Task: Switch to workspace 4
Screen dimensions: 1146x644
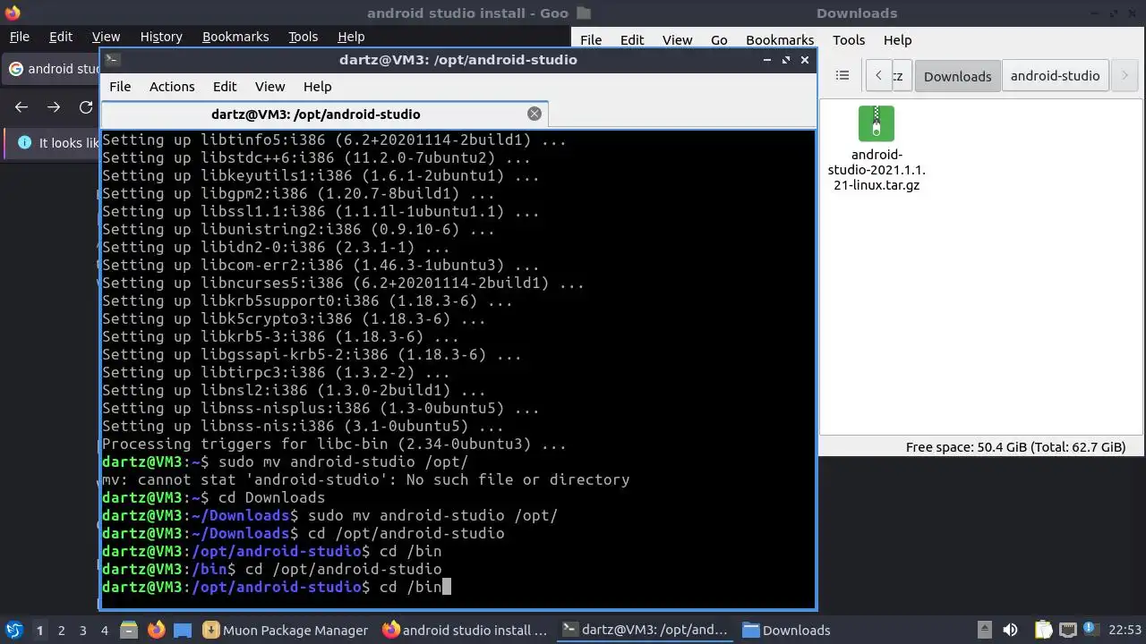Action: click(104, 630)
